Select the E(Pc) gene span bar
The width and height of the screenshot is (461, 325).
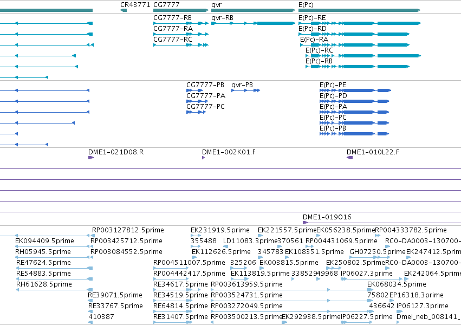[x=359, y=11]
